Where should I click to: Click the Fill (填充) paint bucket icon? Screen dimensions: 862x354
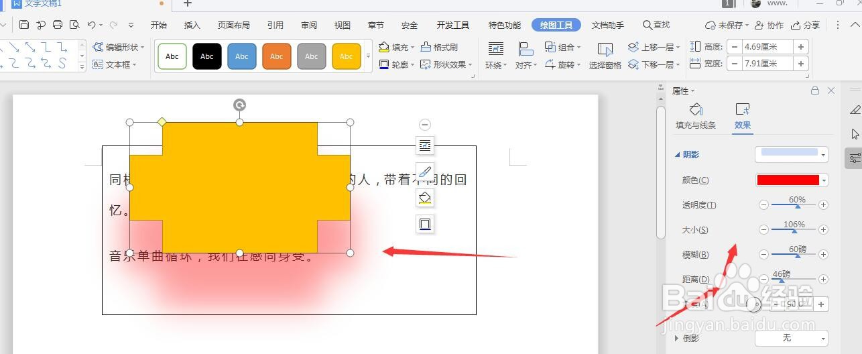pos(384,48)
